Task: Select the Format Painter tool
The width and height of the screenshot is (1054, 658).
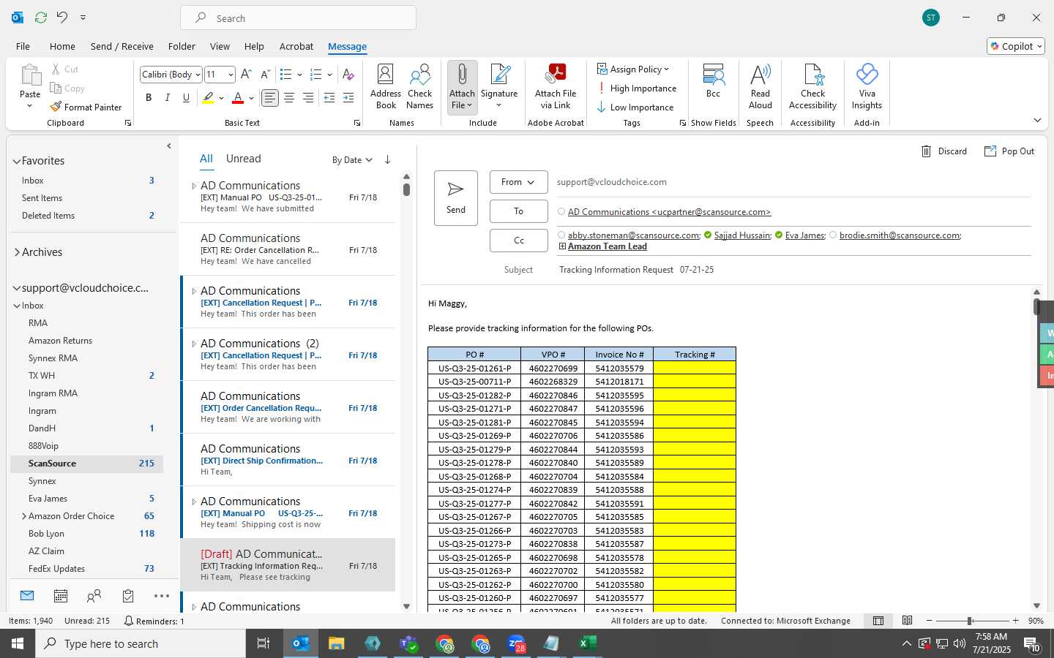Action: click(x=86, y=107)
